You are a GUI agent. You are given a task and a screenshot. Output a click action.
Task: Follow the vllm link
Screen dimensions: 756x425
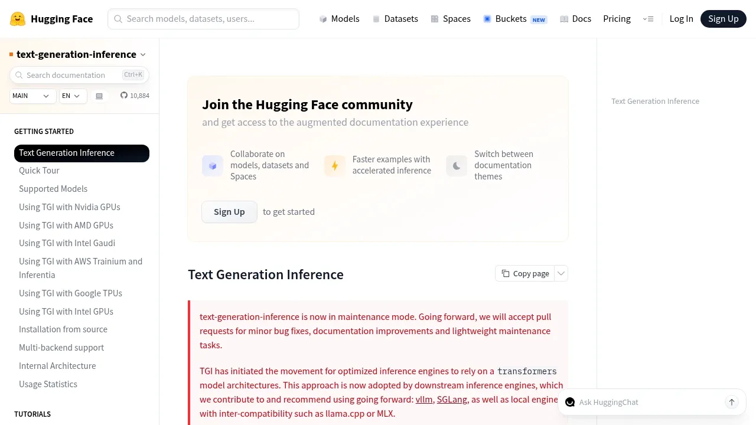point(424,400)
